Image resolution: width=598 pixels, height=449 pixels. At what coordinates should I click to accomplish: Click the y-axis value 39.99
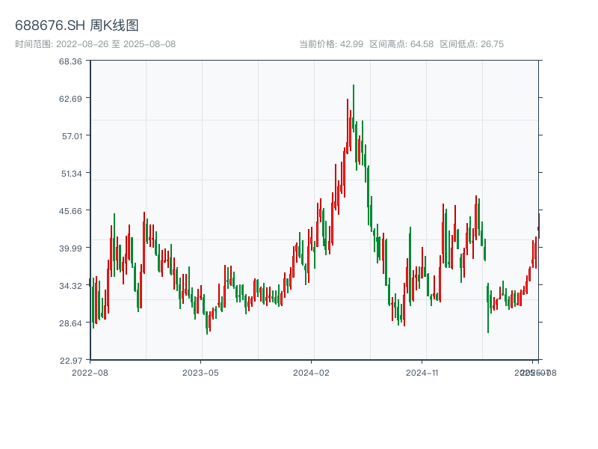(70, 248)
